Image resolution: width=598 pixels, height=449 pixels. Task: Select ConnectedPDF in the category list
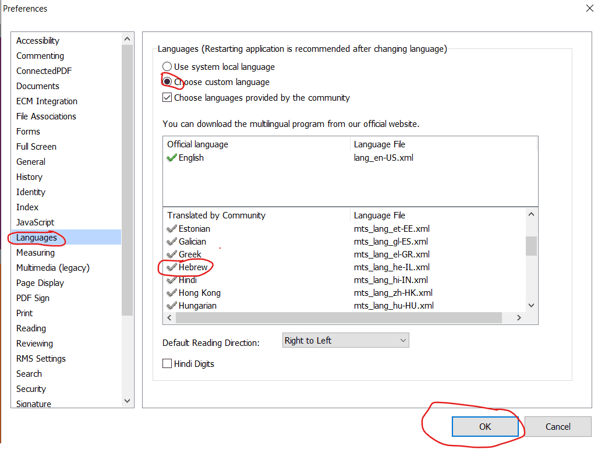click(x=44, y=71)
